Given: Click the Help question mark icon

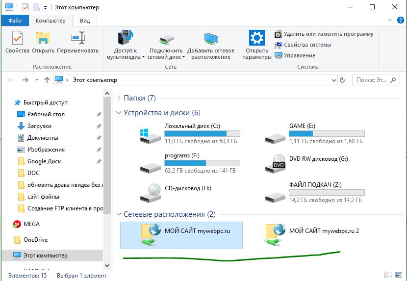Looking at the screenshot, I should (401, 20).
